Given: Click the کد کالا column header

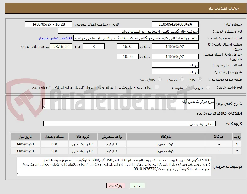Looking at the screenshot, I should [219, 137].
